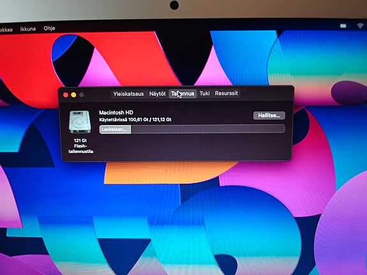Click the Wi-Fi icon in menu bar
367x275 pixels.
tap(360, 26)
